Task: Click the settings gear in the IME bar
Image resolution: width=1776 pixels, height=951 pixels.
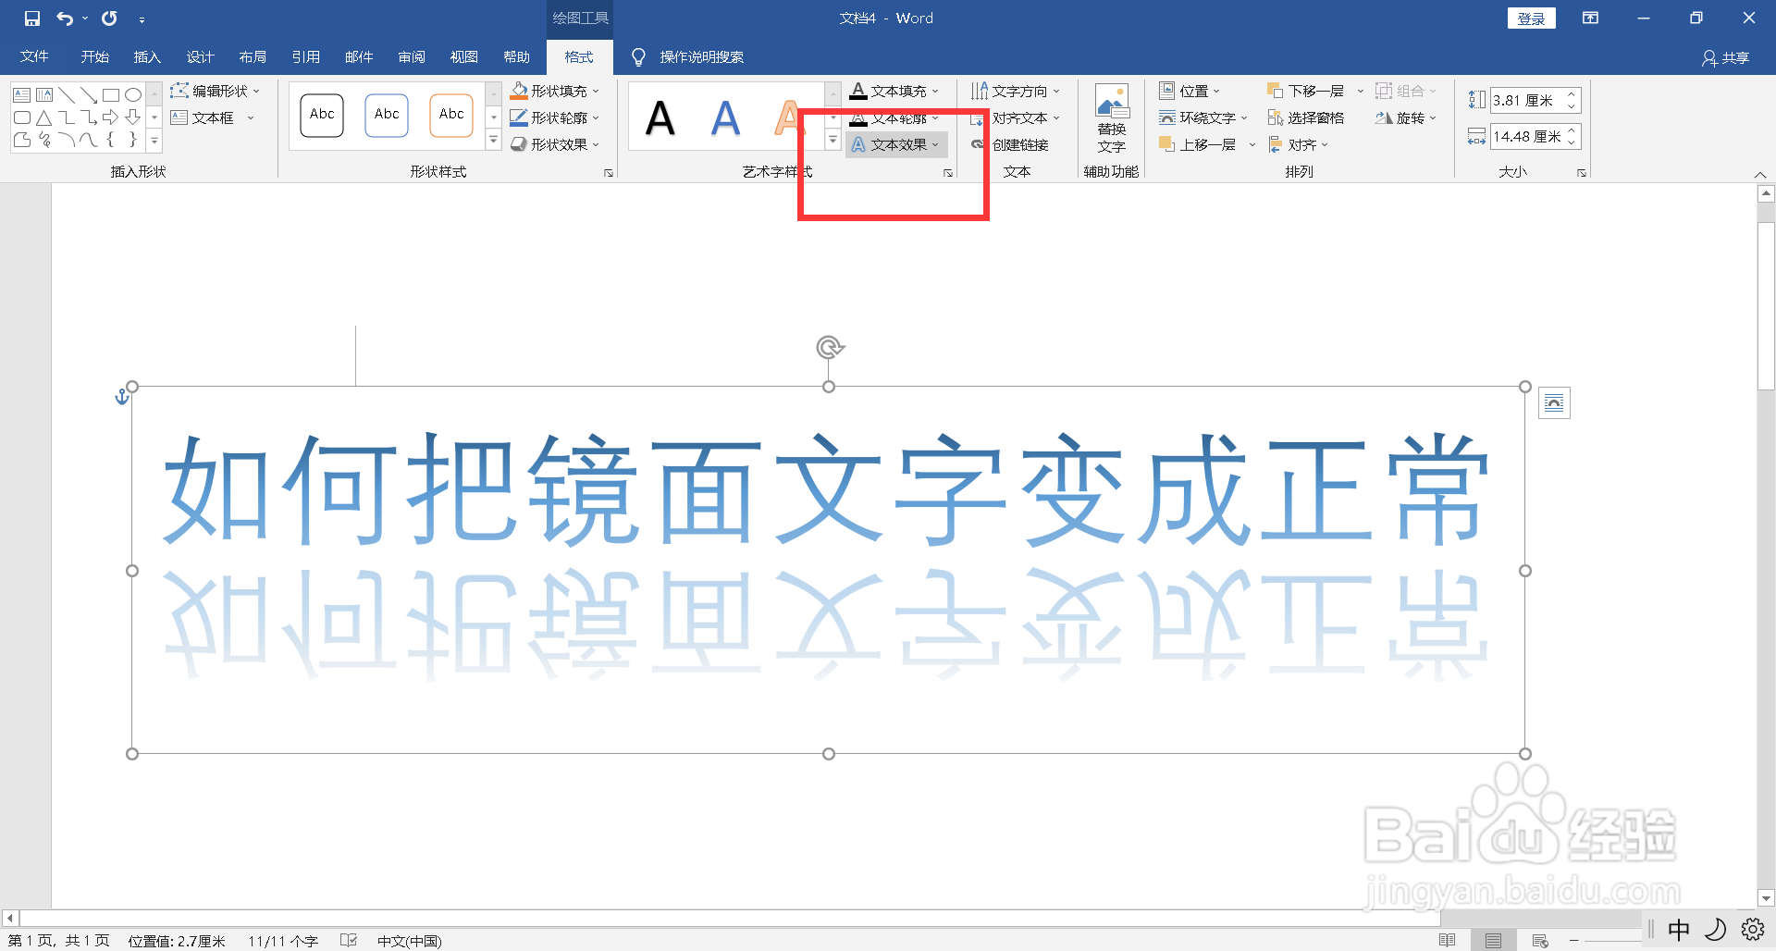Action: (x=1753, y=929)
